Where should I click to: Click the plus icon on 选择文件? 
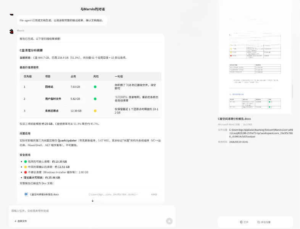(x=16, y=221)
